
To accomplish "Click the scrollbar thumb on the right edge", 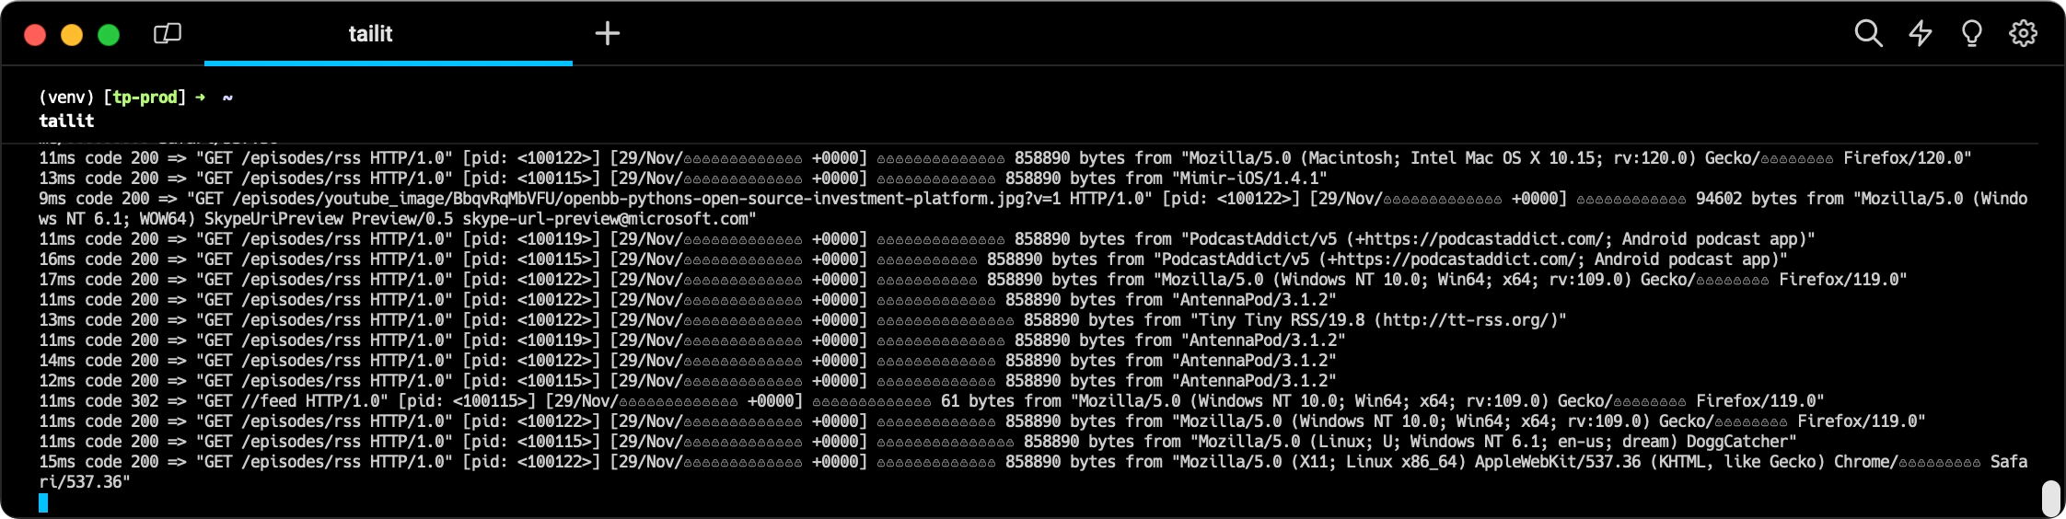I will (x=2050, y=498).
